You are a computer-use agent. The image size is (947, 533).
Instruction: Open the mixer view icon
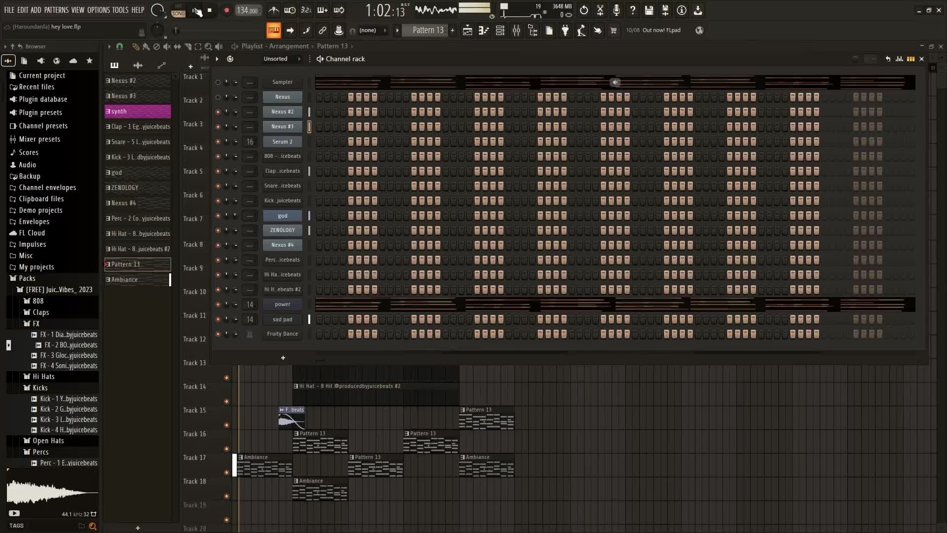pos(516,31)
